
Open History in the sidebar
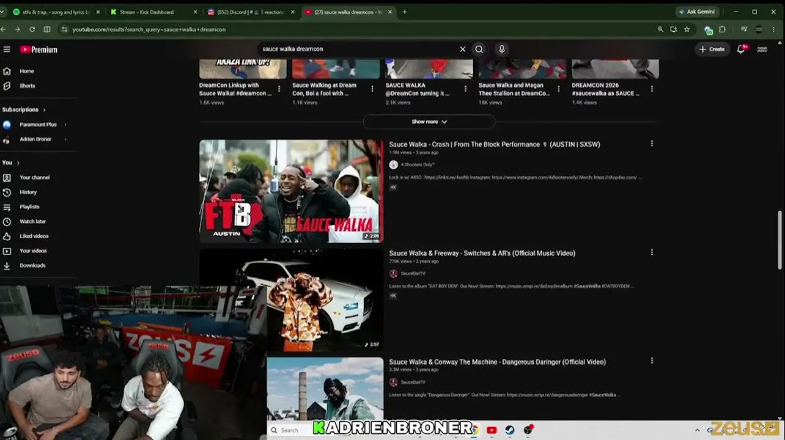(x=28, y=192)
